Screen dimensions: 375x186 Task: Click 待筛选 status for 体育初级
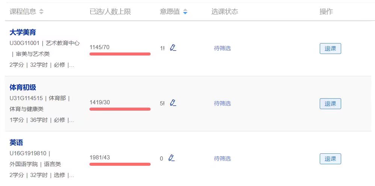(x=222, y=103)
